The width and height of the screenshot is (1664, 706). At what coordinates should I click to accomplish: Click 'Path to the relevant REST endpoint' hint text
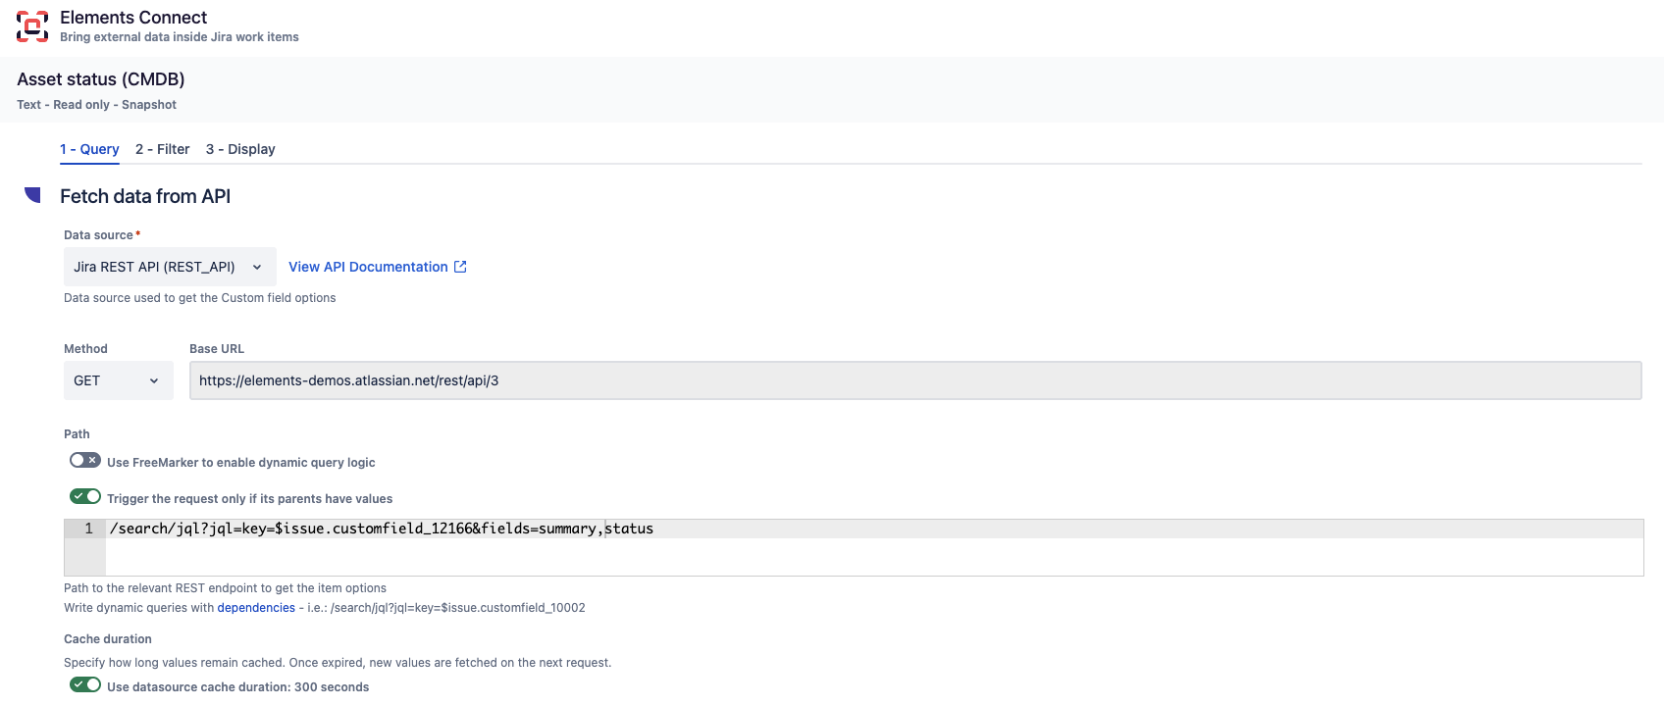pos(226,588)
